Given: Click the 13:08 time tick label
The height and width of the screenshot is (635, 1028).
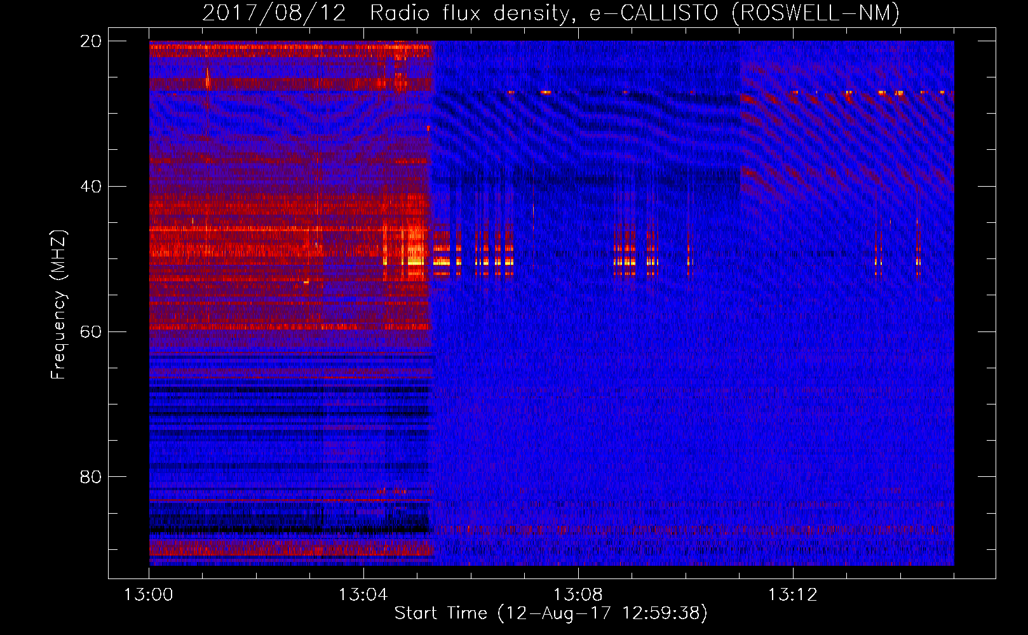Looking at the screenshot, I should [578, 595].
